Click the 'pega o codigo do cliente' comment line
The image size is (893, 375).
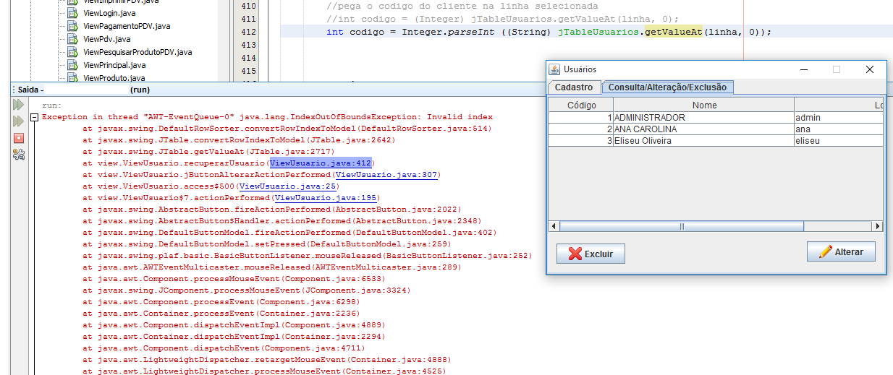click(x=462, y=6)
